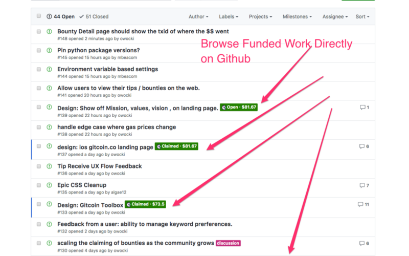Click open status icon for issue #139

coord(49,107)
